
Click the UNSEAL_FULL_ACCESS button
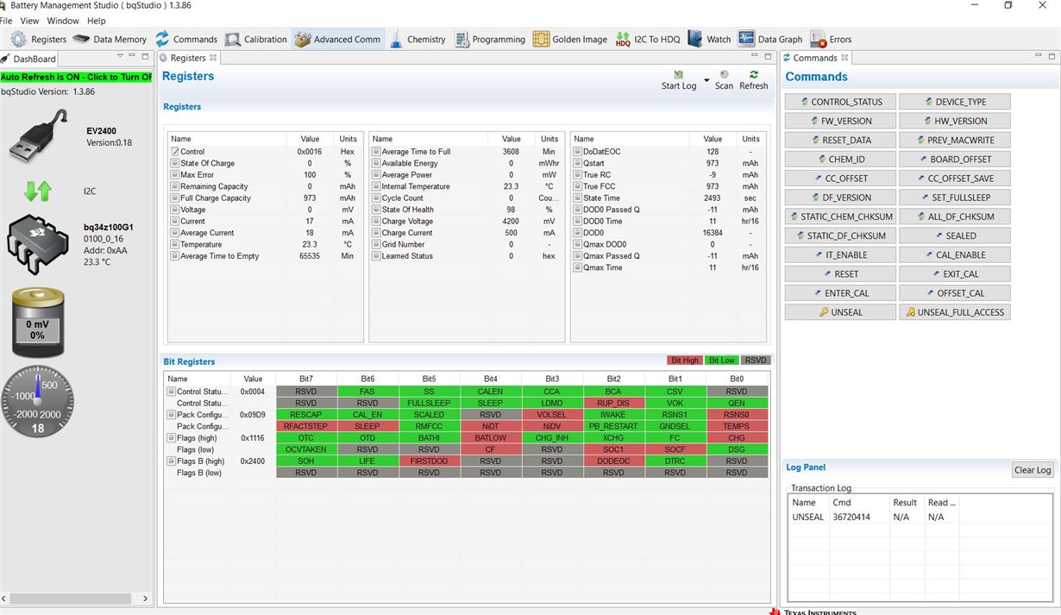[x=954, y=312]
